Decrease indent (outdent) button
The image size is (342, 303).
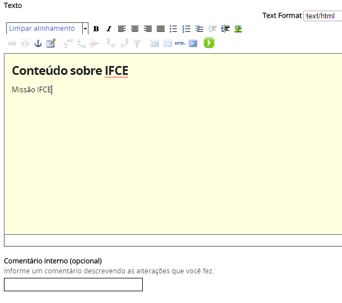[212, 29]
